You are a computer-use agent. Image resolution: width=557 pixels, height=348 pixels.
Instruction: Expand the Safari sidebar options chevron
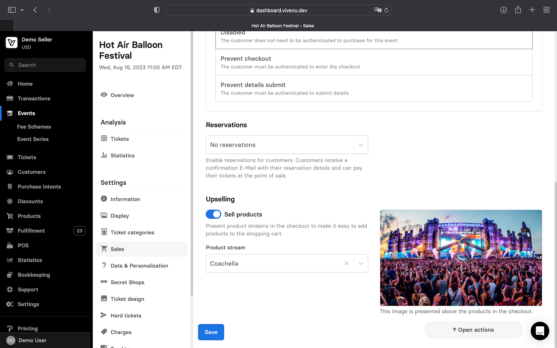click(22, 10)
